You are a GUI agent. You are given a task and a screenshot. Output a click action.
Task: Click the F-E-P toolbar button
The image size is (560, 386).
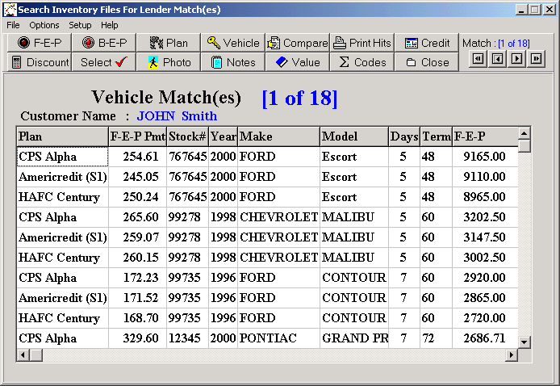coord(40,43)
